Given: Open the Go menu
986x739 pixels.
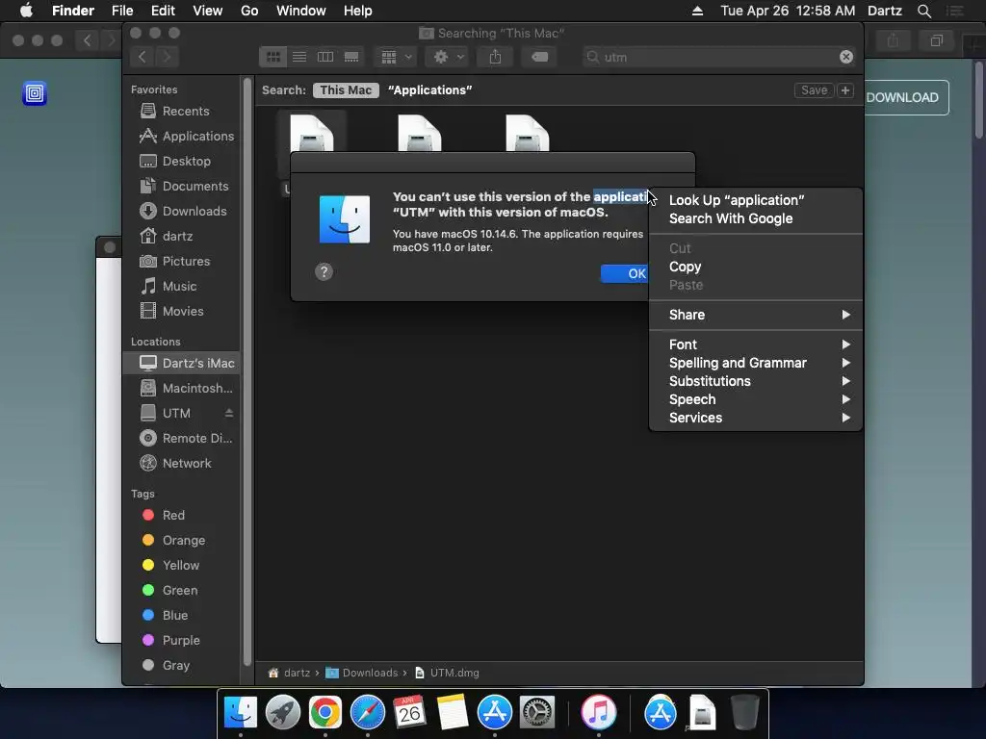Looking at the screenshot, I should point(249,11).
